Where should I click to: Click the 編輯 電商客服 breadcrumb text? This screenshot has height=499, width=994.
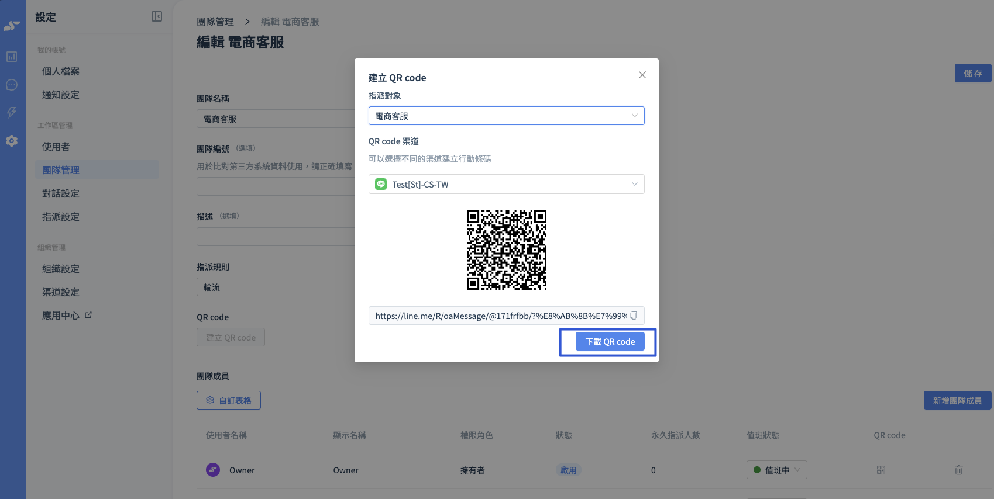(290, 22)
